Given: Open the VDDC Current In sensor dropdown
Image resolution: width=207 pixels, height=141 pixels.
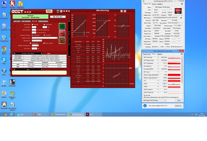Looking at the screenshot, I should 158,90.
